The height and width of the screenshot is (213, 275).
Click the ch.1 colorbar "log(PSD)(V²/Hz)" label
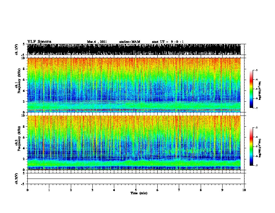[260, 91]
